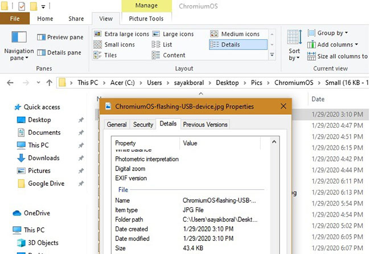
Task: Click Users breadcrumb in address bar
Action: [154, 83]
